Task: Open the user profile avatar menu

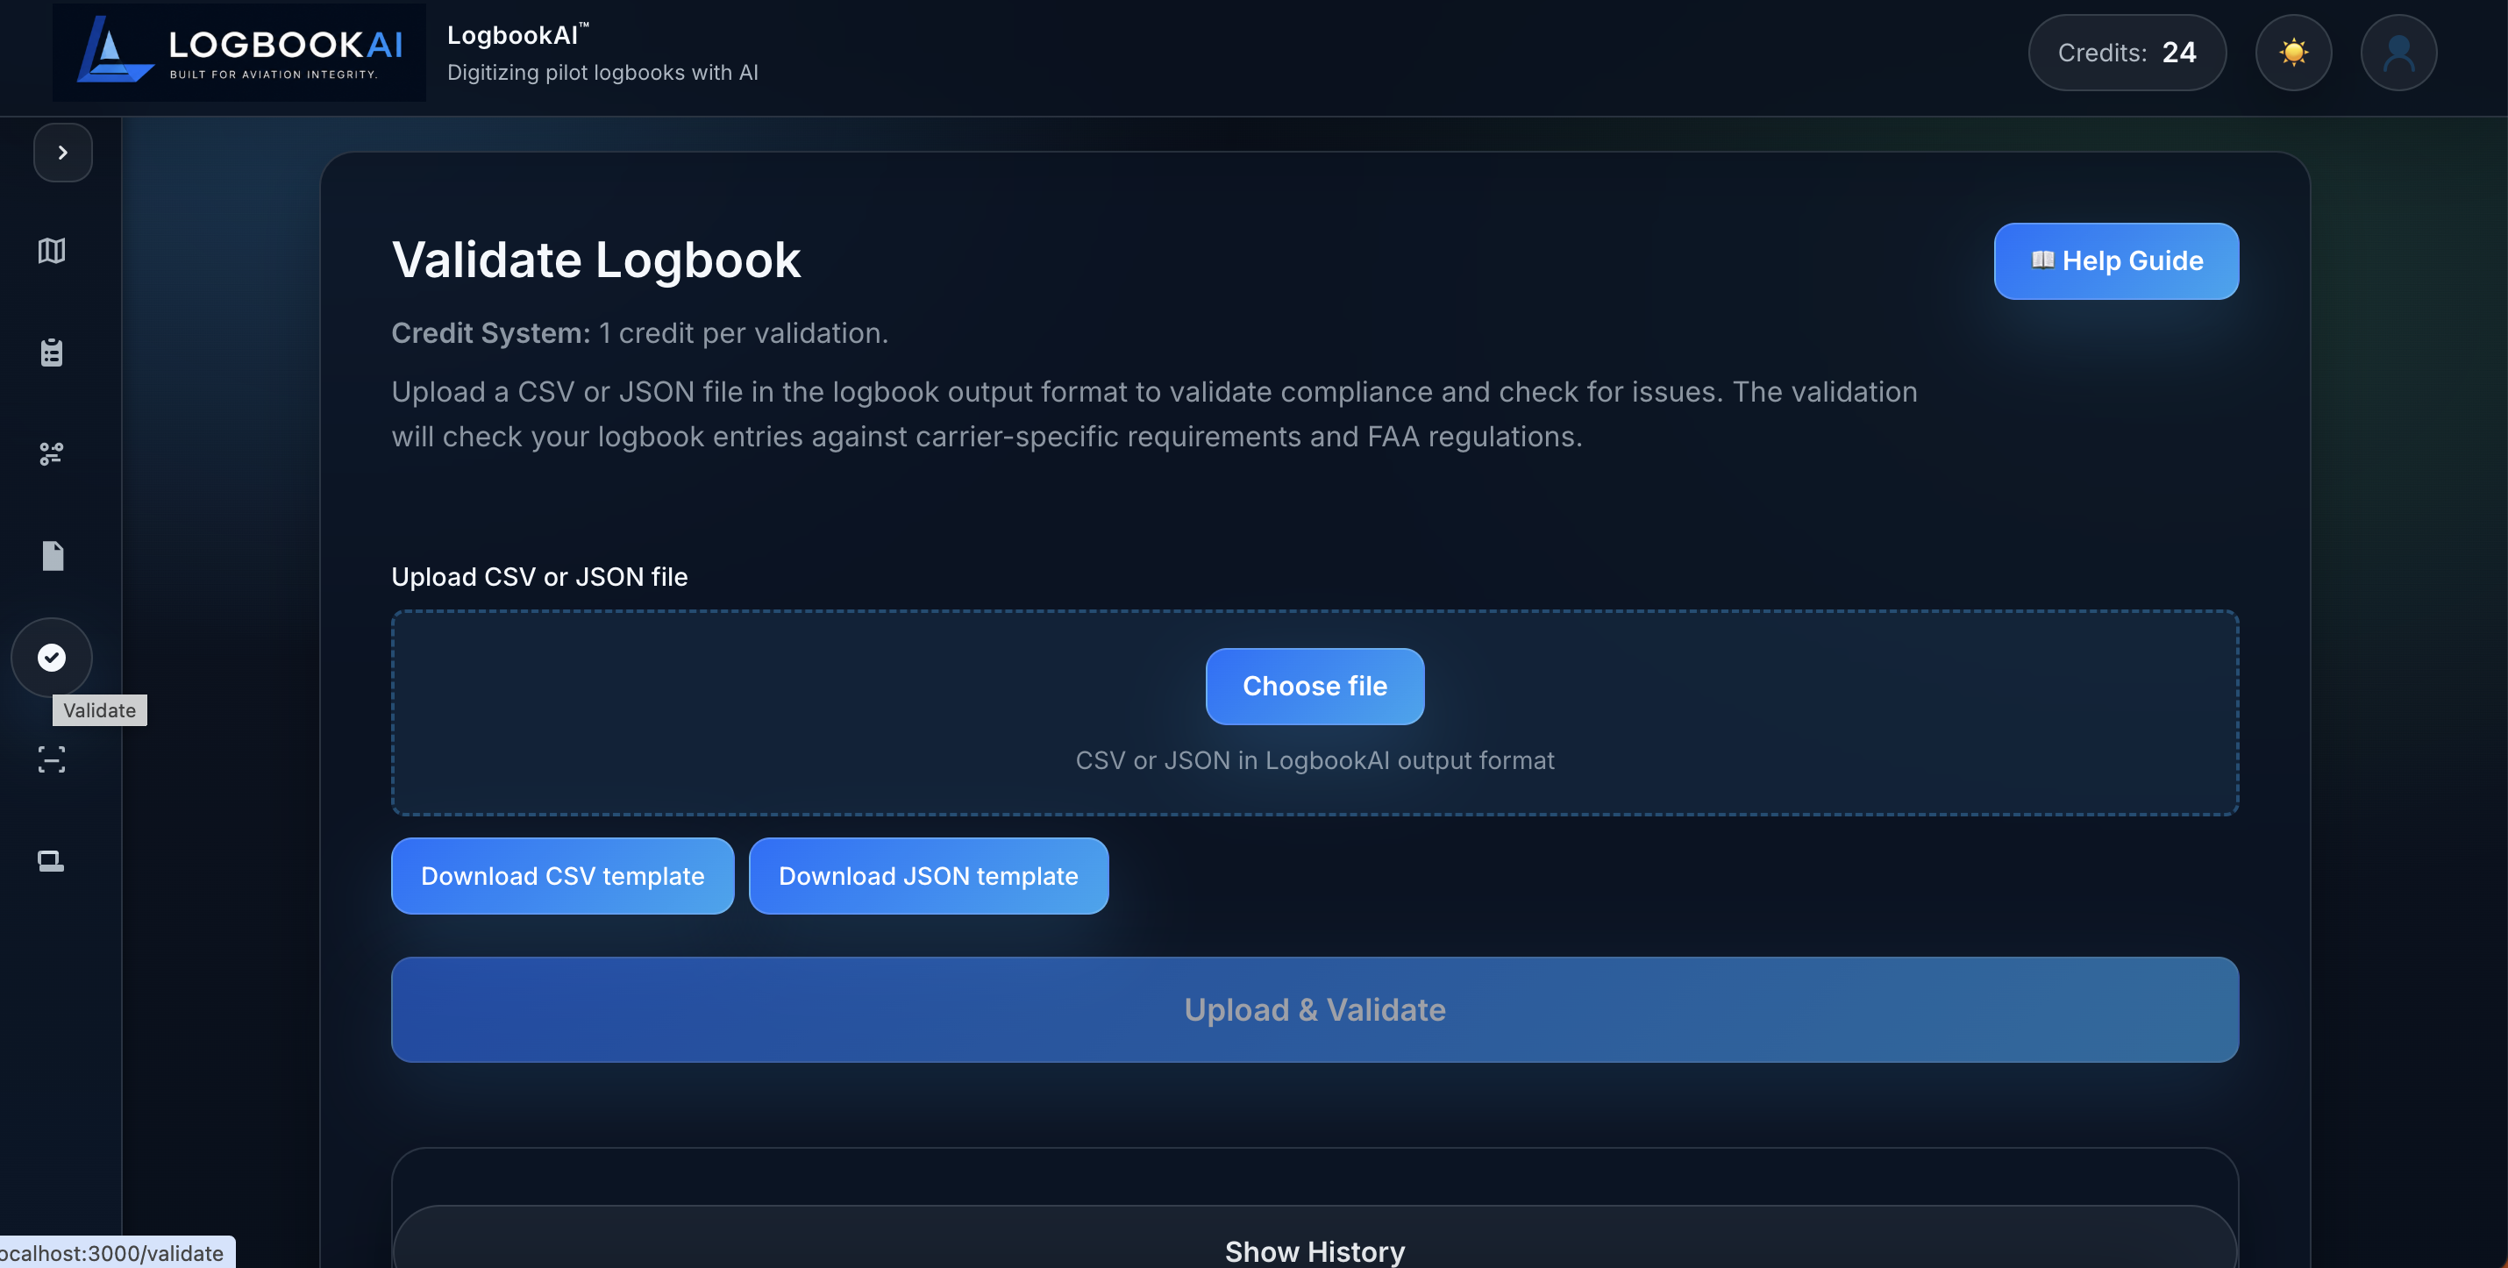Action: pyautogui.click(x=2398, y=53)
